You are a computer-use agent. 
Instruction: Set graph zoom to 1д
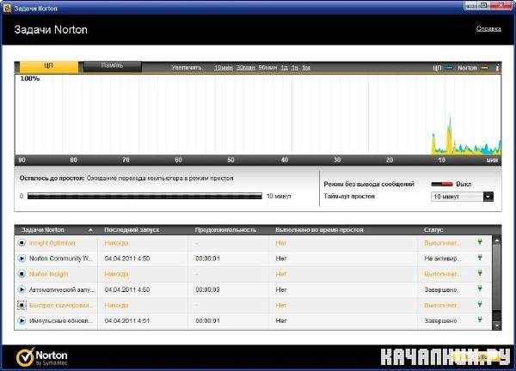coord(285,68)
